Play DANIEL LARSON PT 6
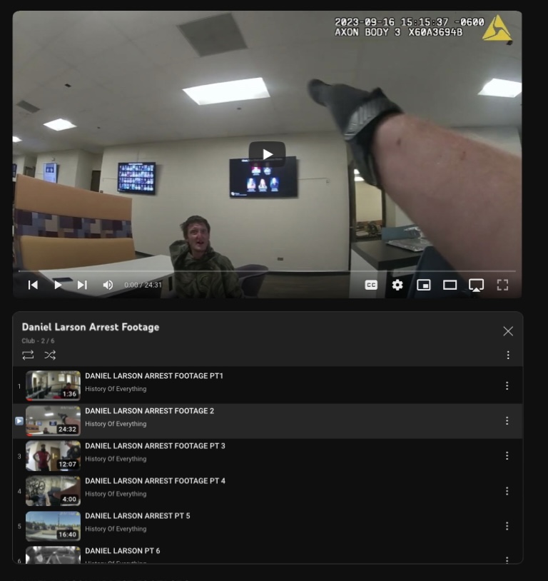This screenshot has width=548, height=581. coord(123,551)
